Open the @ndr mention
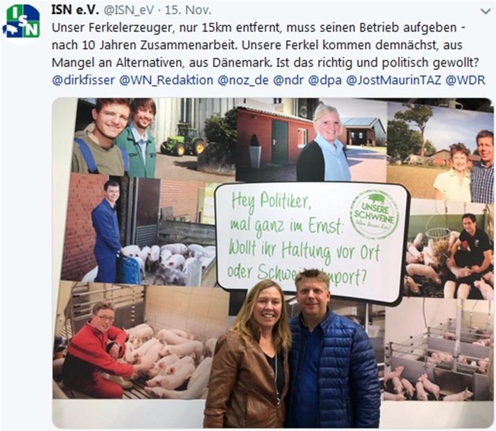 [288, 80]
